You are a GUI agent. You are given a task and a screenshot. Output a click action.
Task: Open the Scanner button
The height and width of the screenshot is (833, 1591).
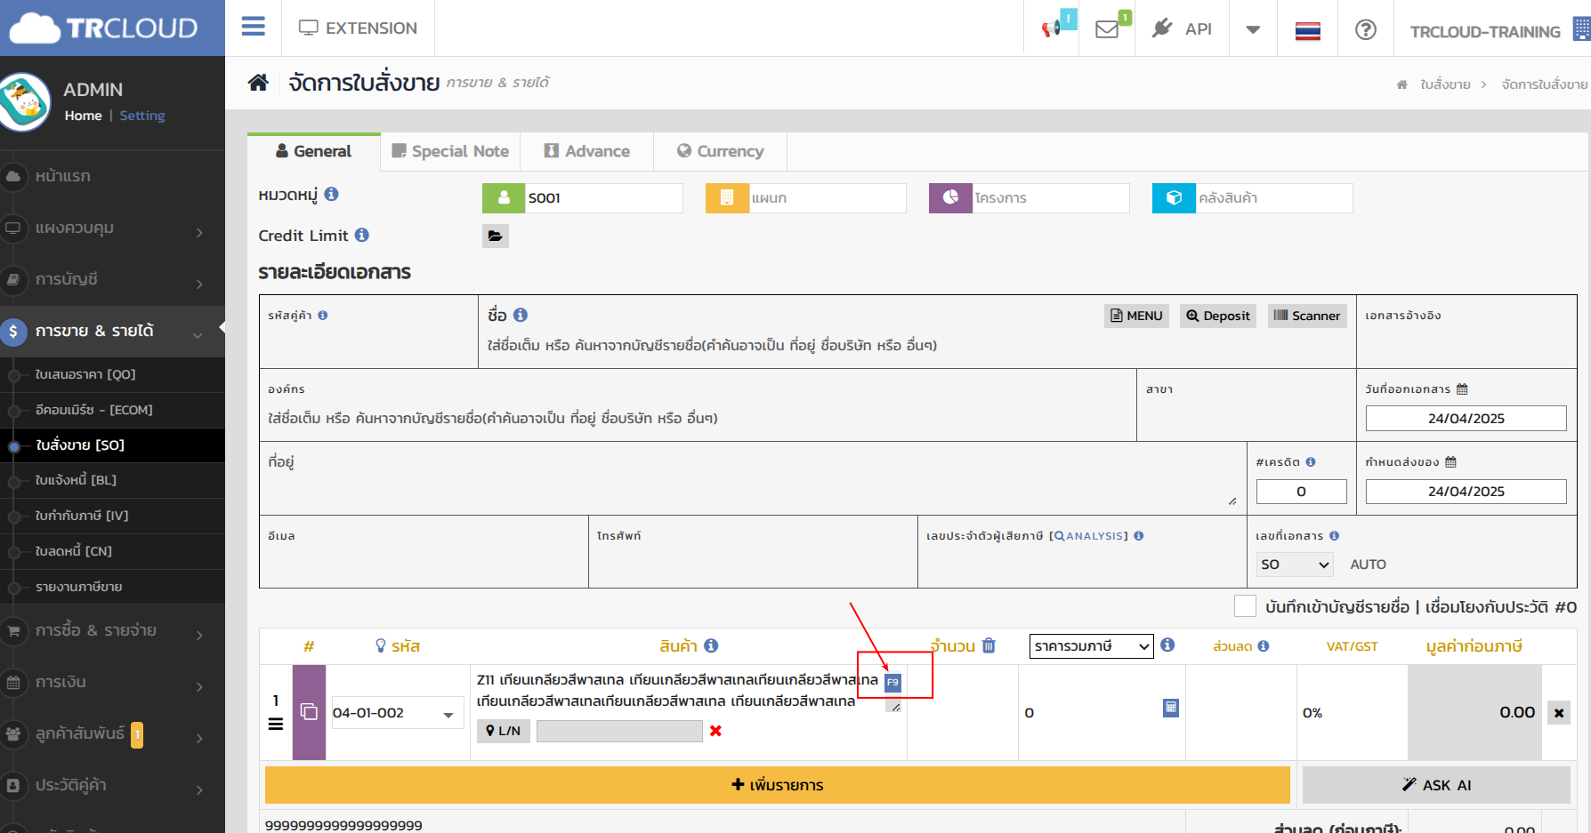point(1307,316)
